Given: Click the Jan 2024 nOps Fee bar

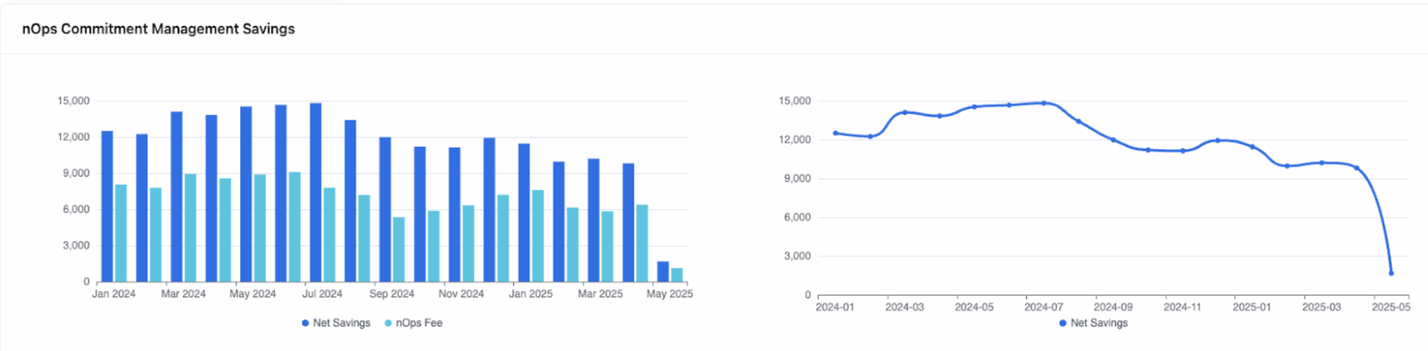Looking at the screenshot, I should tap(121, 233).
